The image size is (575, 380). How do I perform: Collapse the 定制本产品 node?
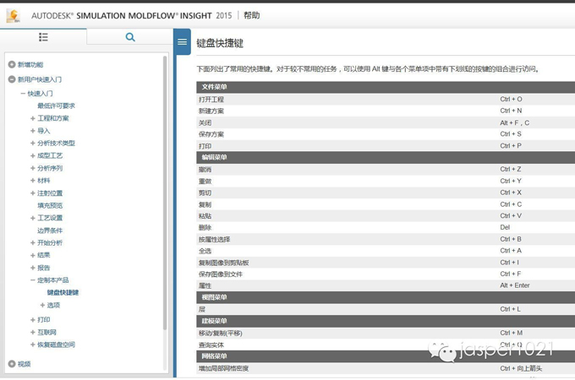[33, 280]
